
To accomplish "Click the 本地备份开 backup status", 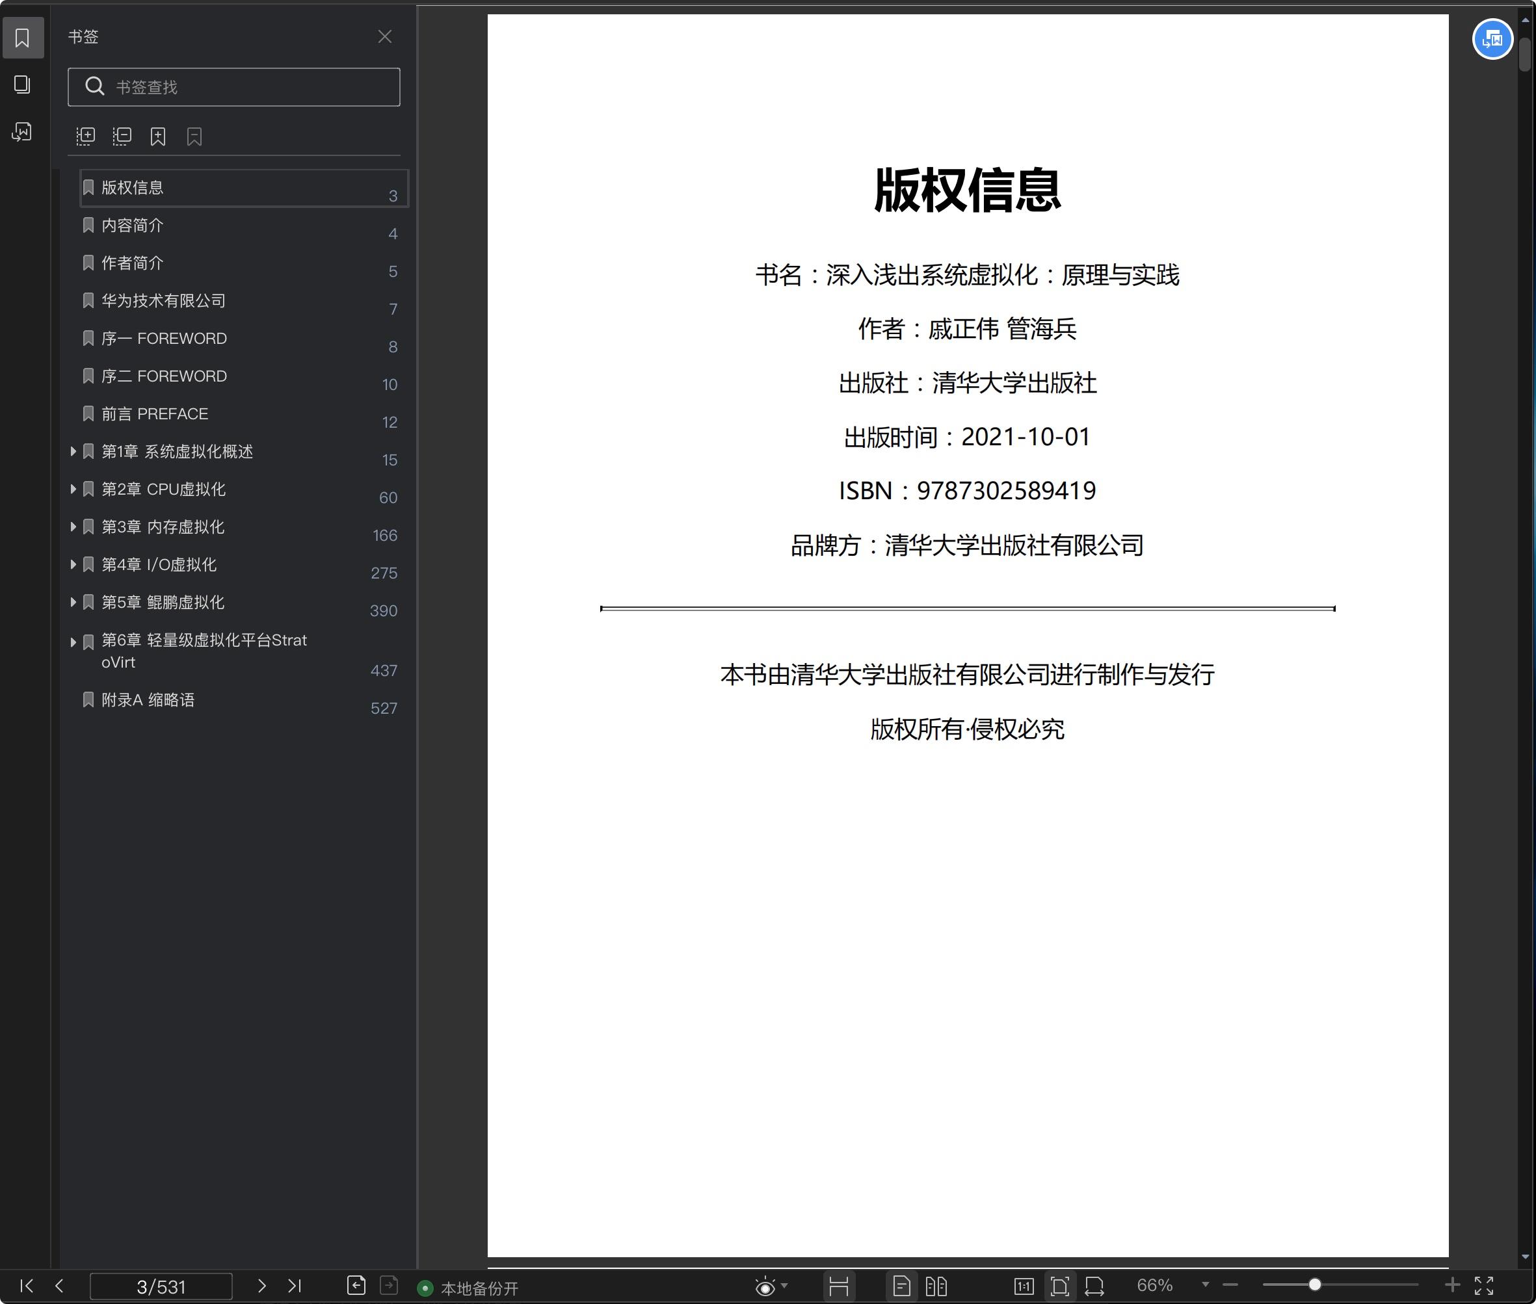I will (x=468, y=1288).
